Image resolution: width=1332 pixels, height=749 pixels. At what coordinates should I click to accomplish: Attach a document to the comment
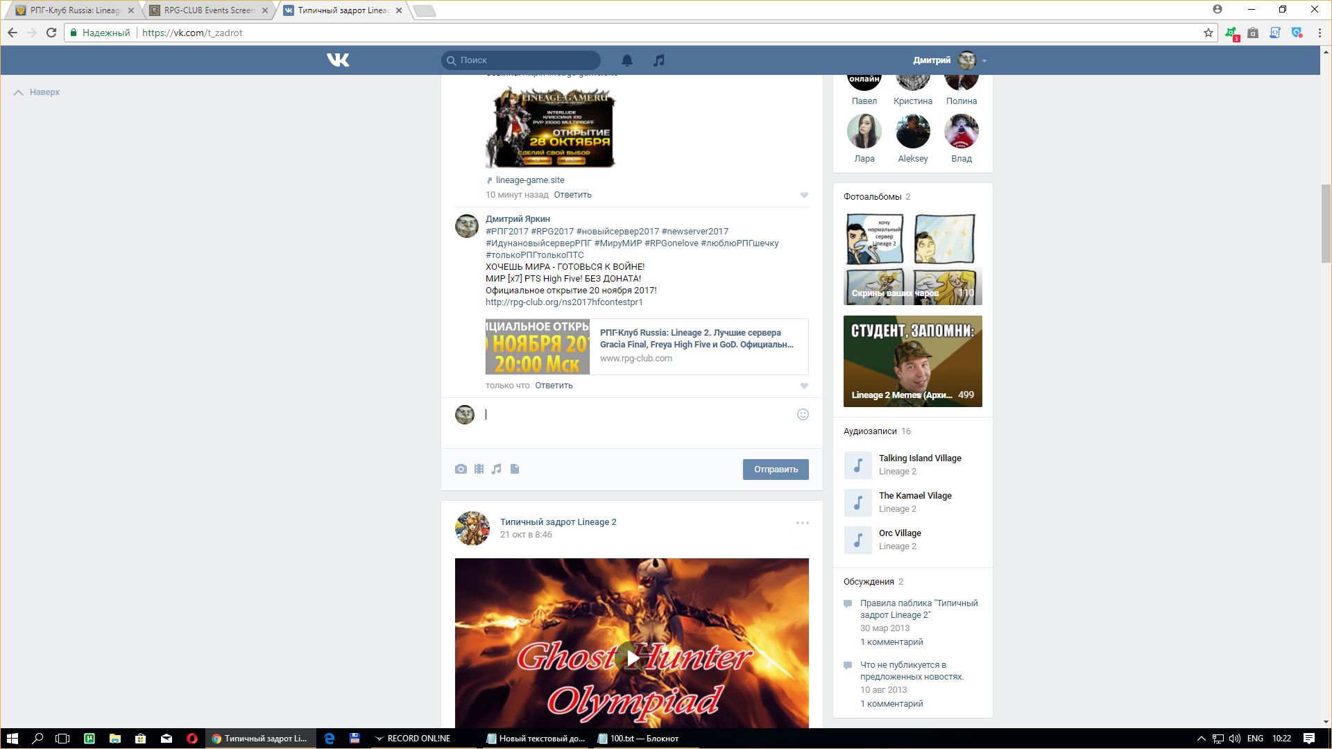pyautogui.click(x=515, y=470)
